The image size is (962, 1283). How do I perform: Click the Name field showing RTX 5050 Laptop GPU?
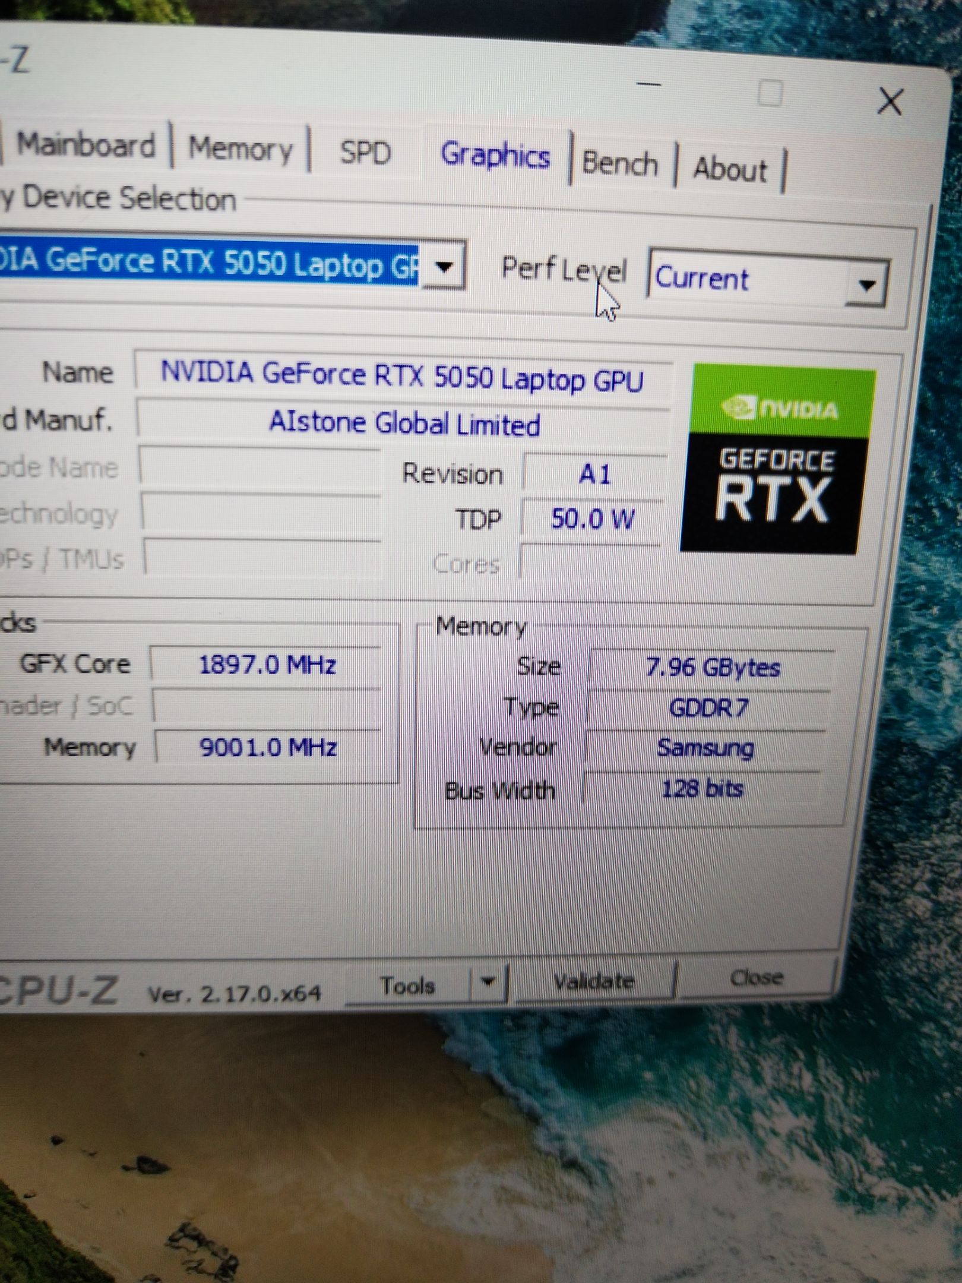pyautogui.click(x=403, y=377)
